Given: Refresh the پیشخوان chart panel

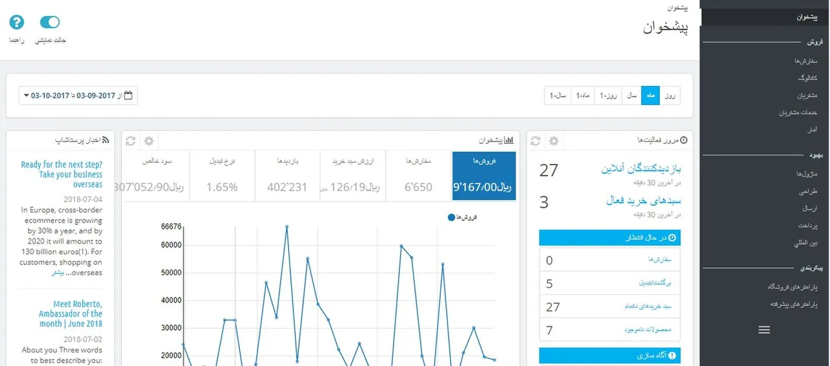Looking at the screenshot, I should click(x=130, y=141).
